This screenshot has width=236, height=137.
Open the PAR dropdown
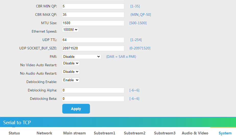(x=81, y=57)
